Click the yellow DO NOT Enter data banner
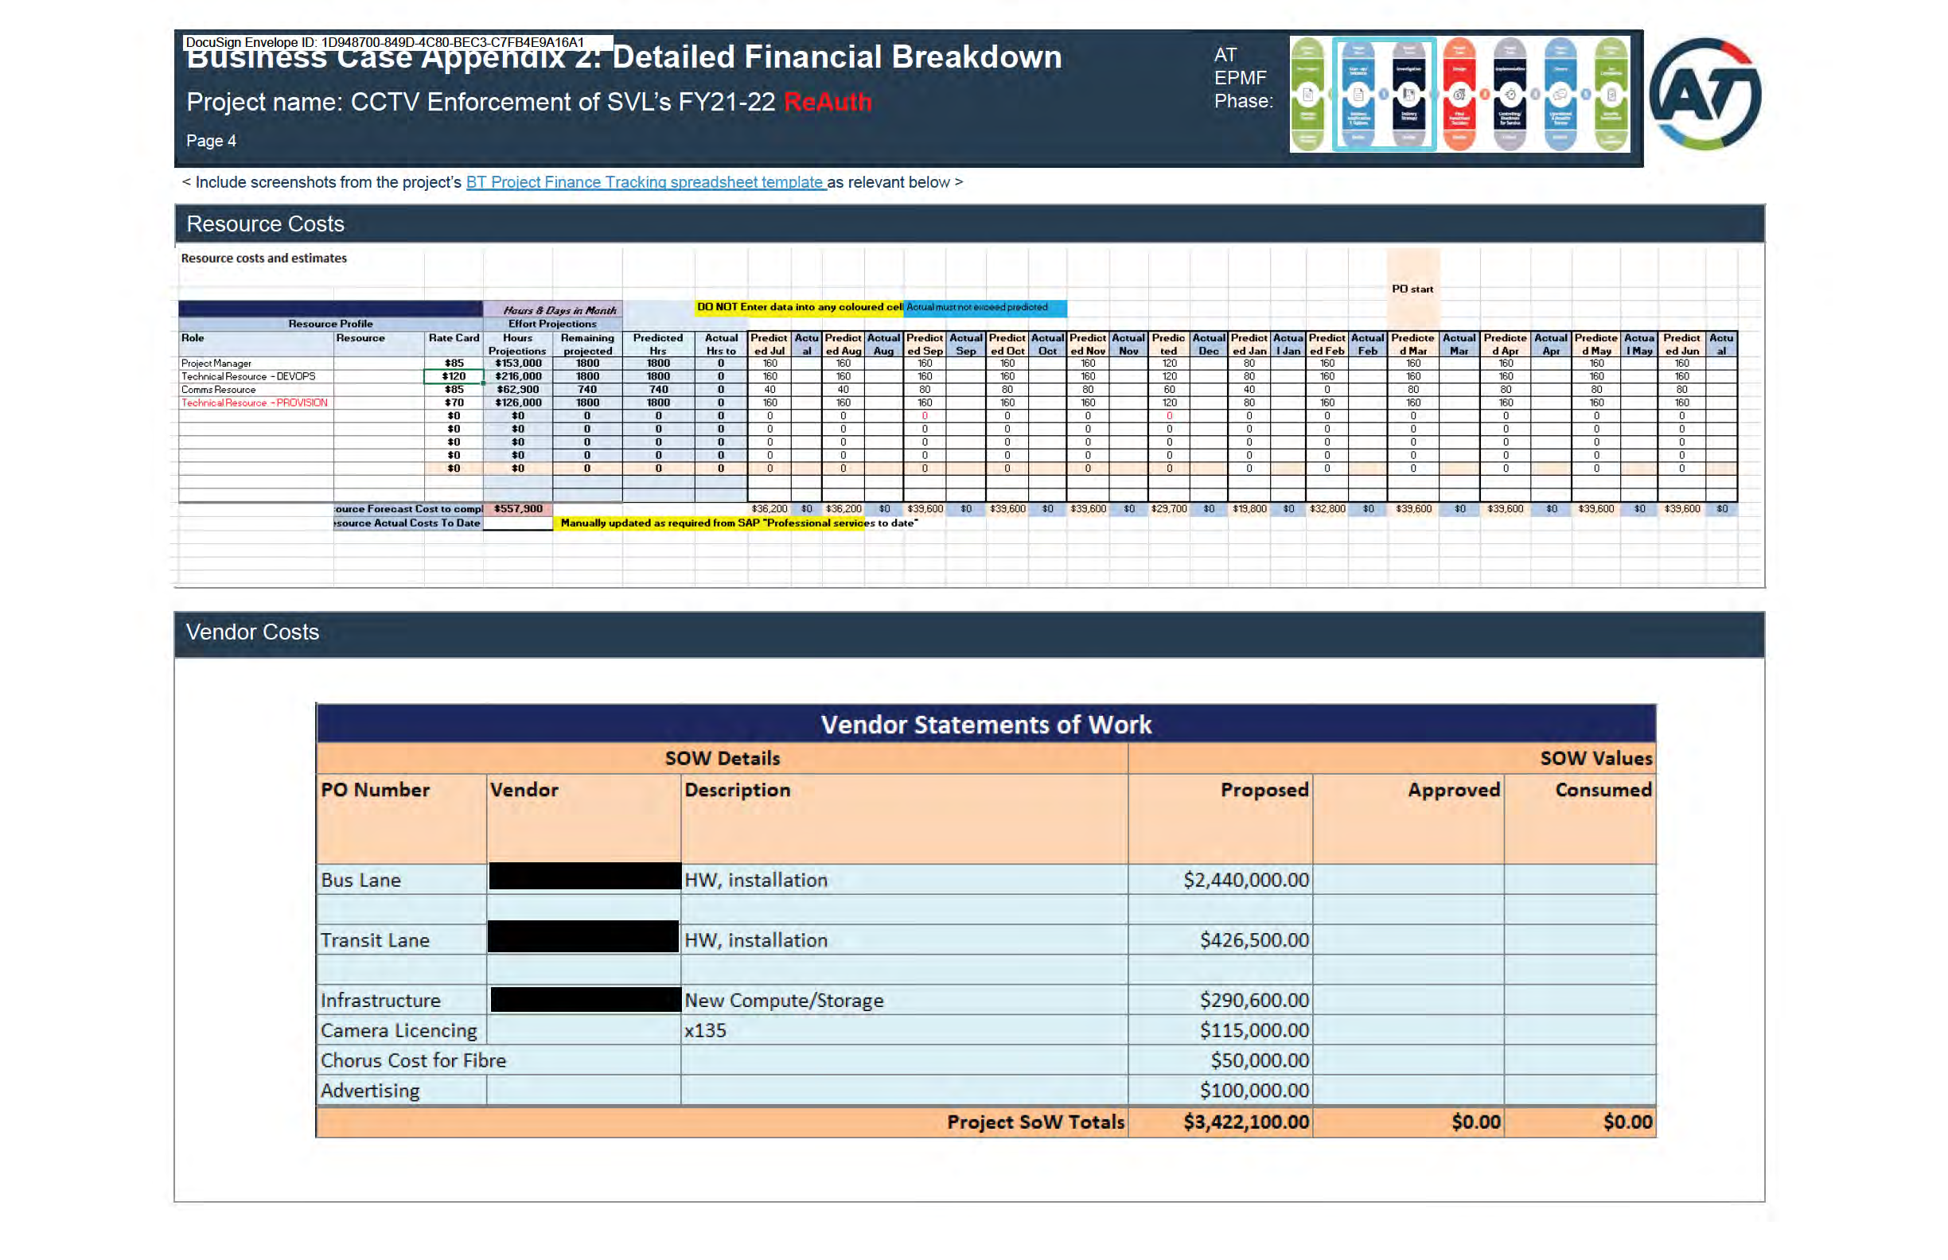The image size is (1948, 1260). click(x=799, y=308)
